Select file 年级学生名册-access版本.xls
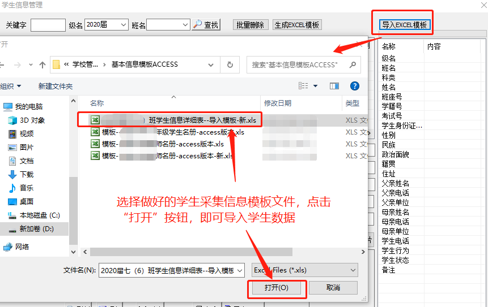This screenshot has height=307, width=488. coord(167,132)
